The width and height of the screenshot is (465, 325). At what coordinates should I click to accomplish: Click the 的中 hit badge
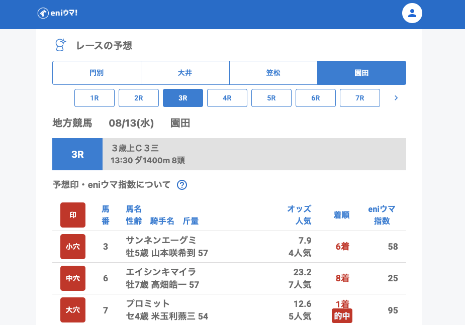tap(342, 316)
